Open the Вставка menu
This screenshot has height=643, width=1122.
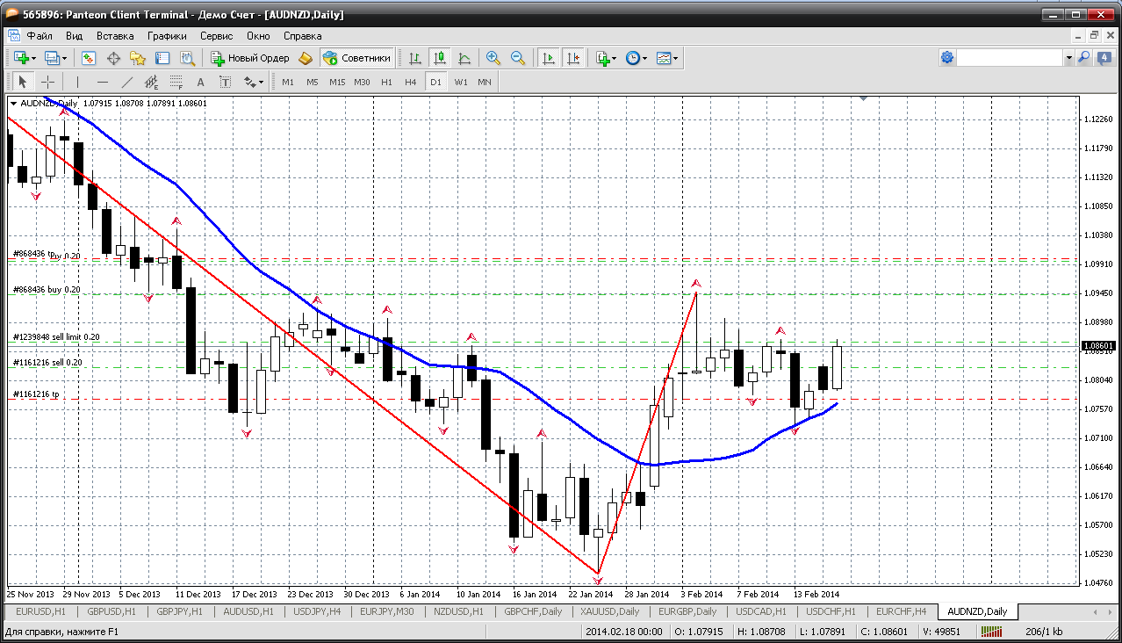tap(115, 36)
